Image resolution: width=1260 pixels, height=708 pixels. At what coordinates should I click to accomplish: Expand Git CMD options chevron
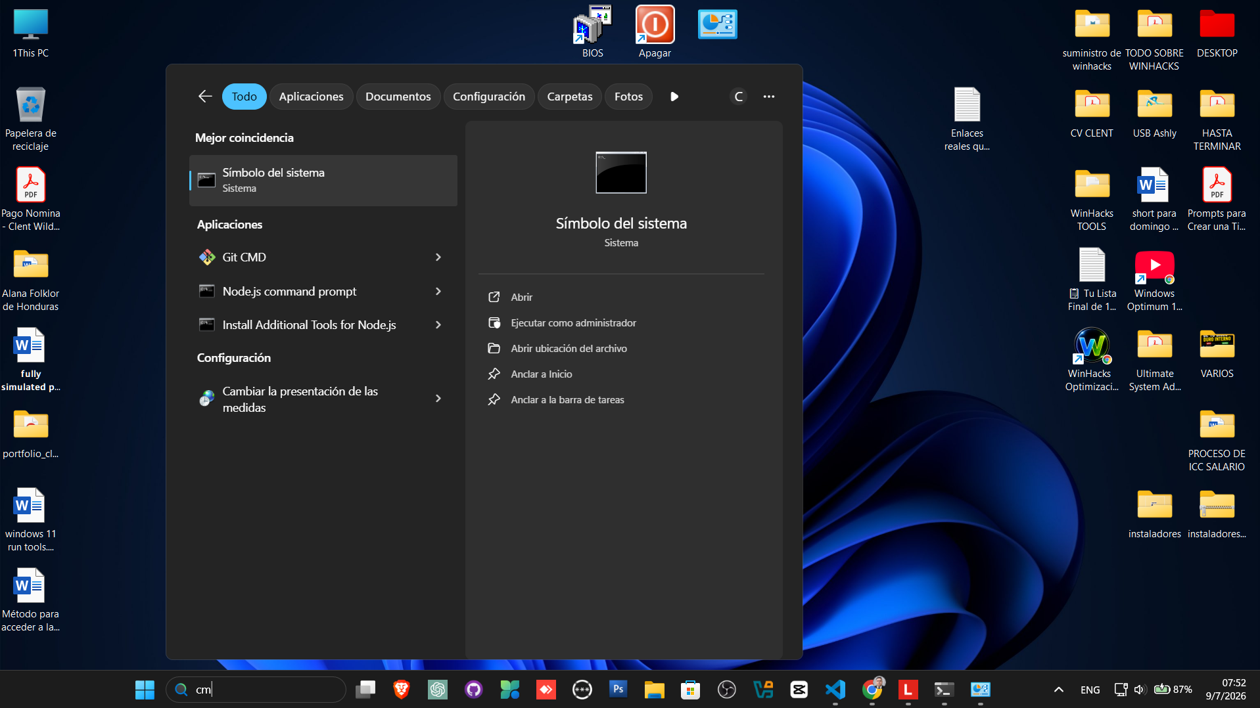point(438,257)
